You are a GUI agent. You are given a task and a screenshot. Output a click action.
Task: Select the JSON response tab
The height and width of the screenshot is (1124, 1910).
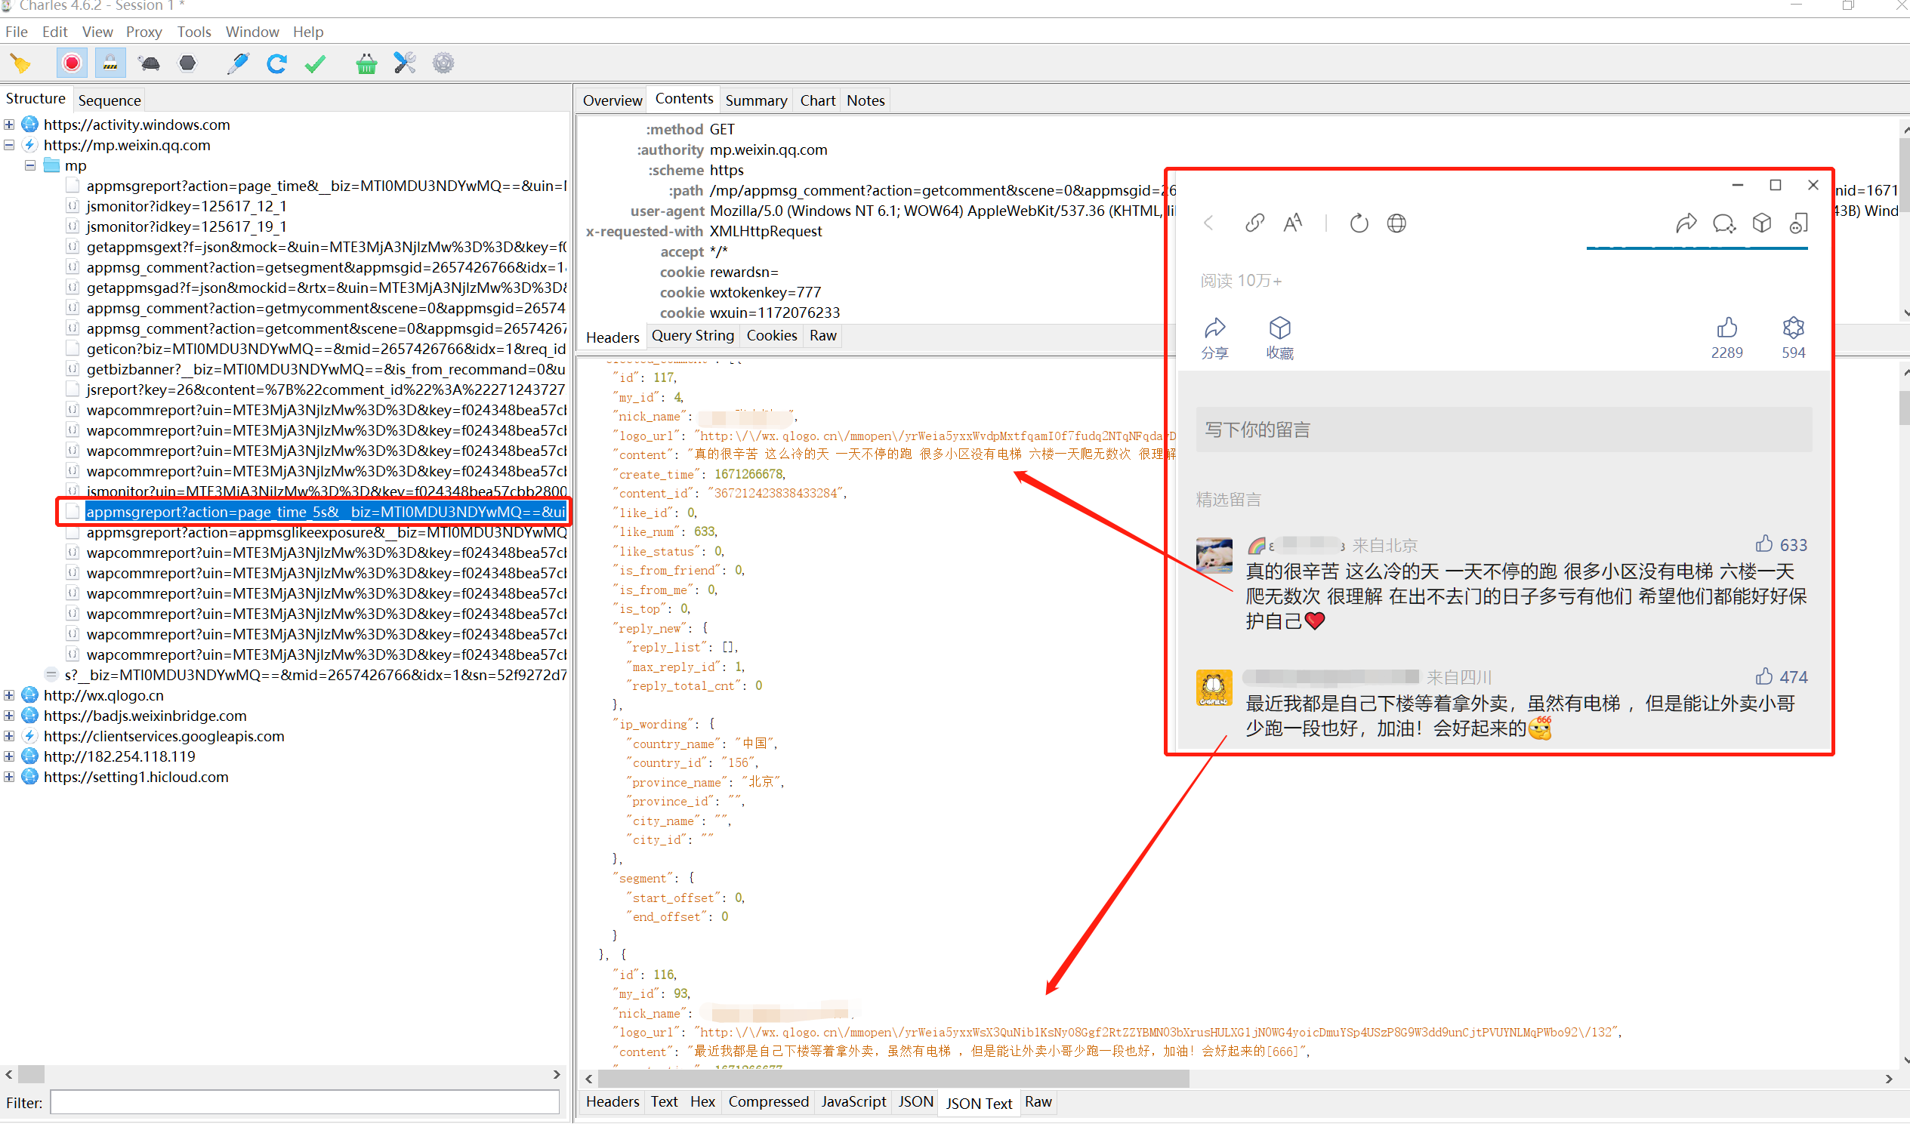(915, 1101)
